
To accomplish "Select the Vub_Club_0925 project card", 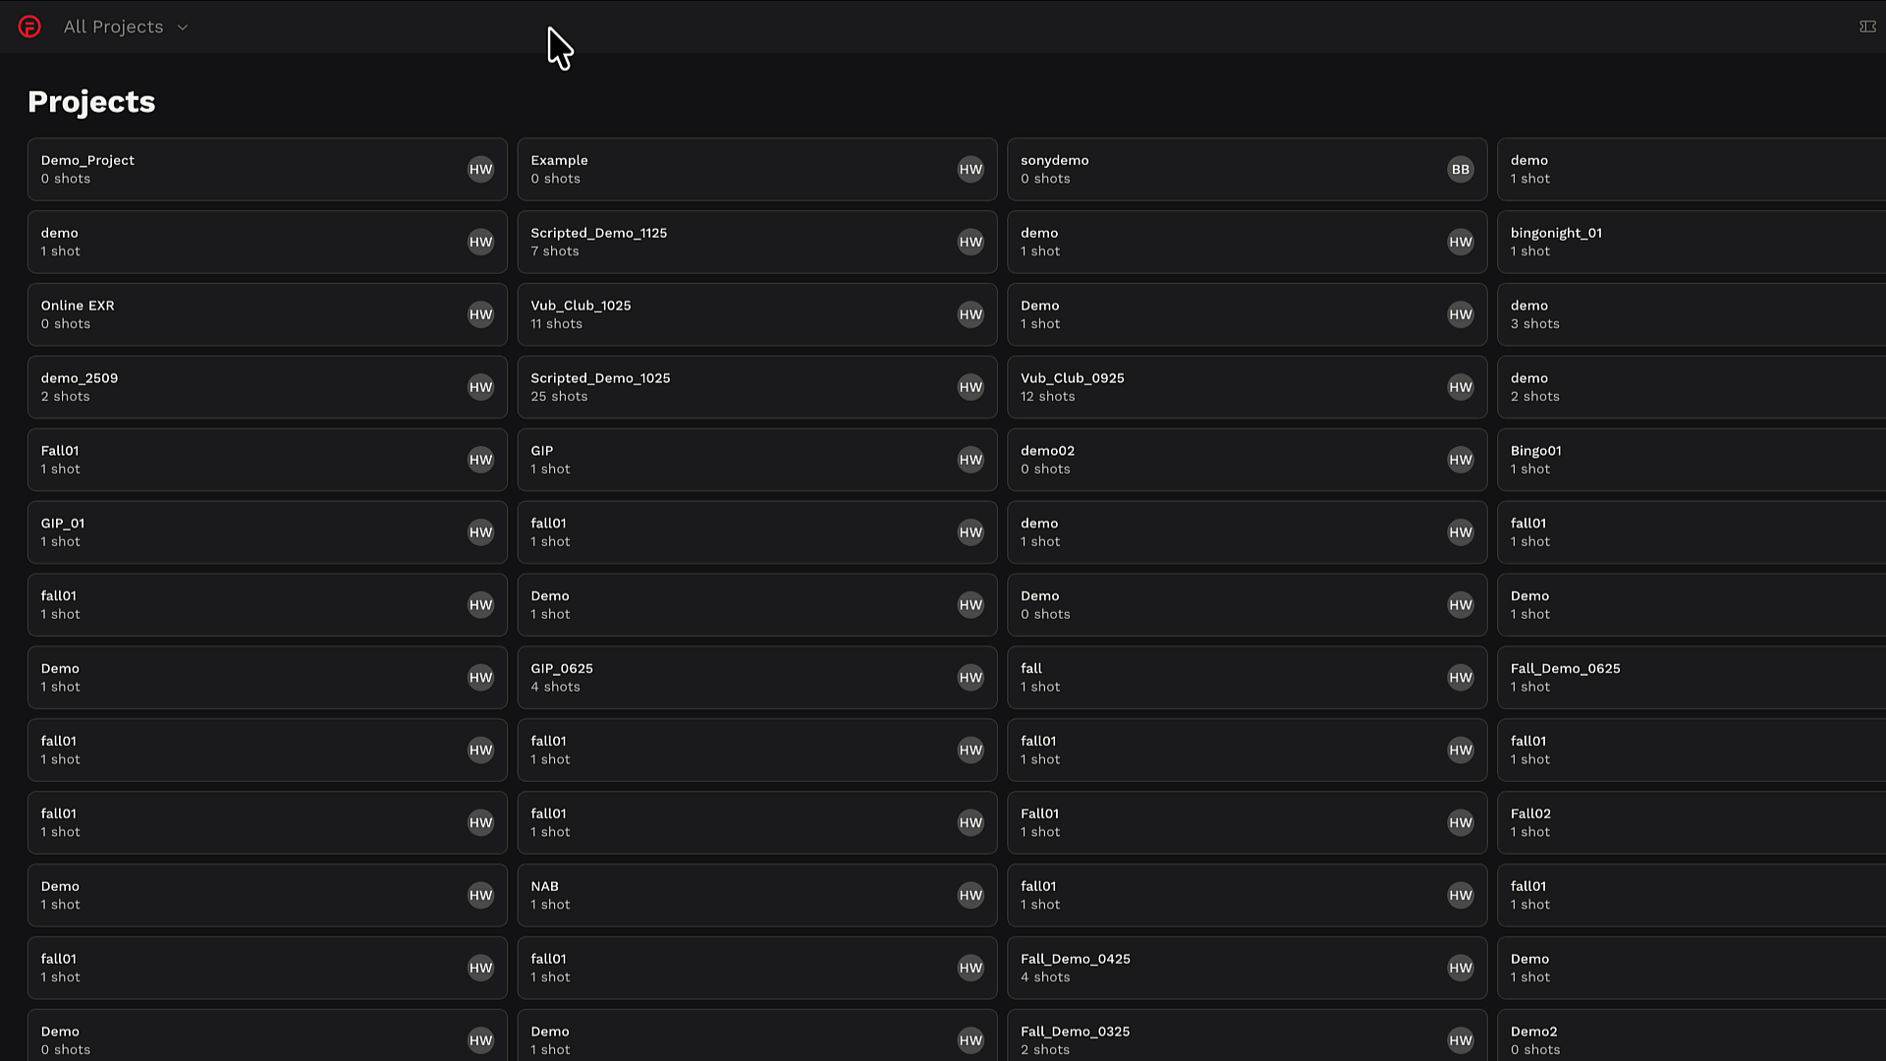I will coord(1247,386).
